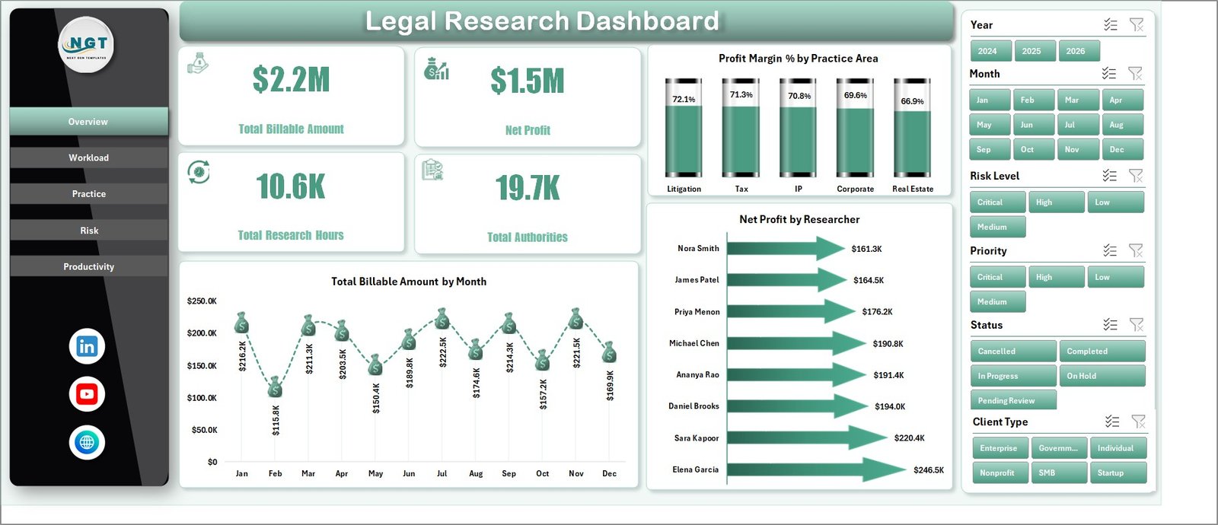Open the website globe icon in the sidebar

coord(87,443)
